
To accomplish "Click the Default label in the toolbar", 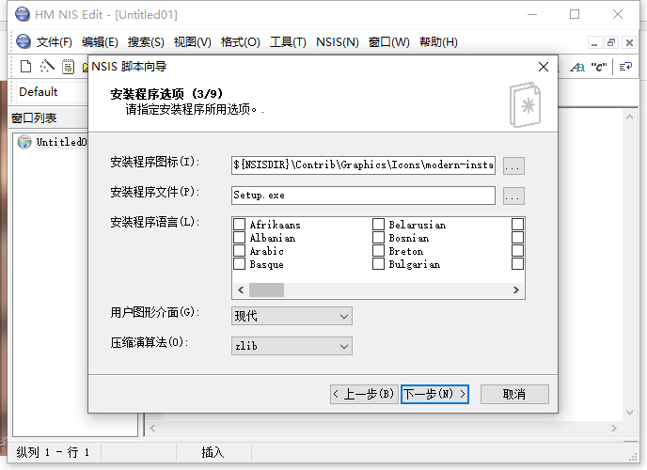I will point(38,91).
